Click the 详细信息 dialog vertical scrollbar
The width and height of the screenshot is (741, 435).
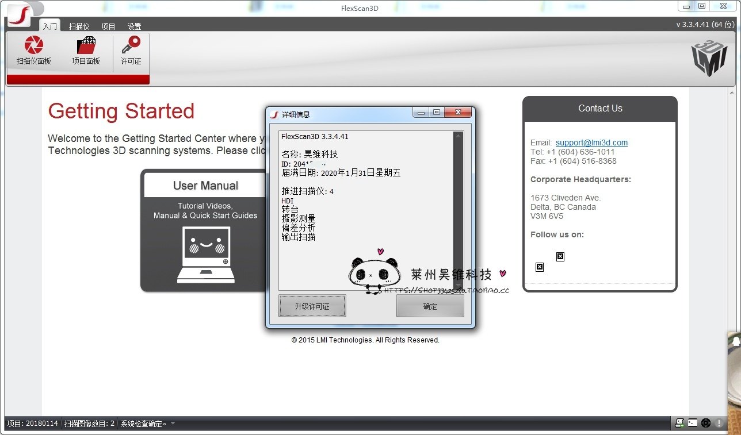(458, 211)
